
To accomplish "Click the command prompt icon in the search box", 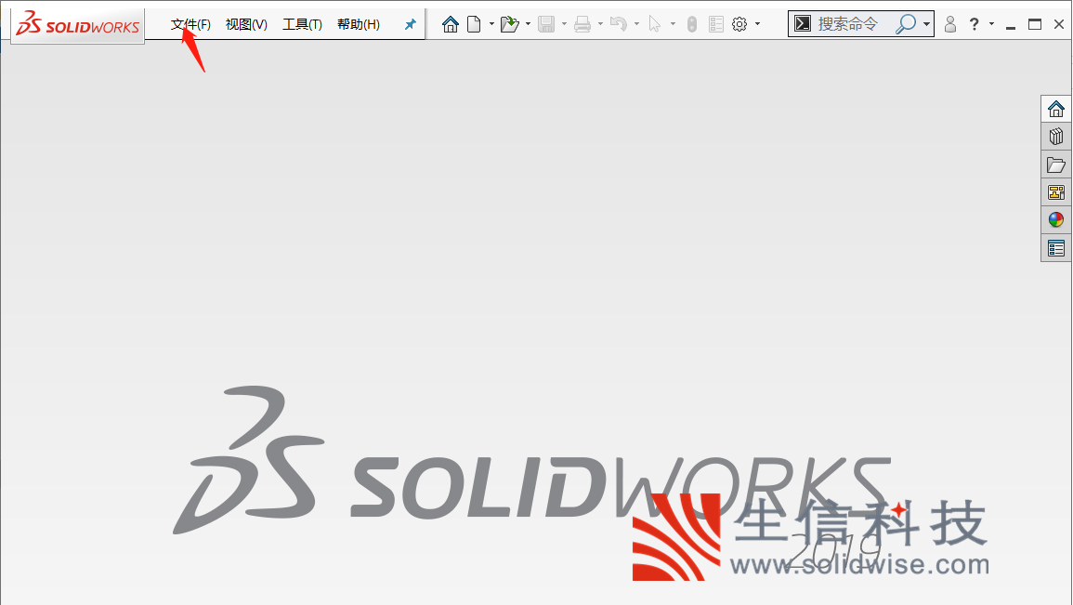I will click(x=803, y=24).
